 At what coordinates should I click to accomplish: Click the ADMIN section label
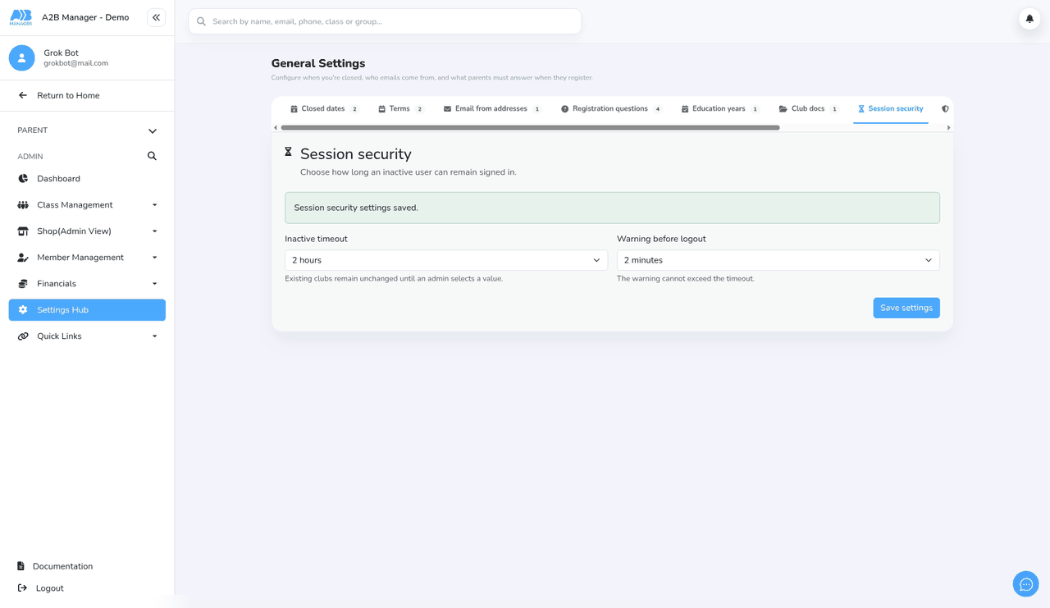[x=30, y=156]
